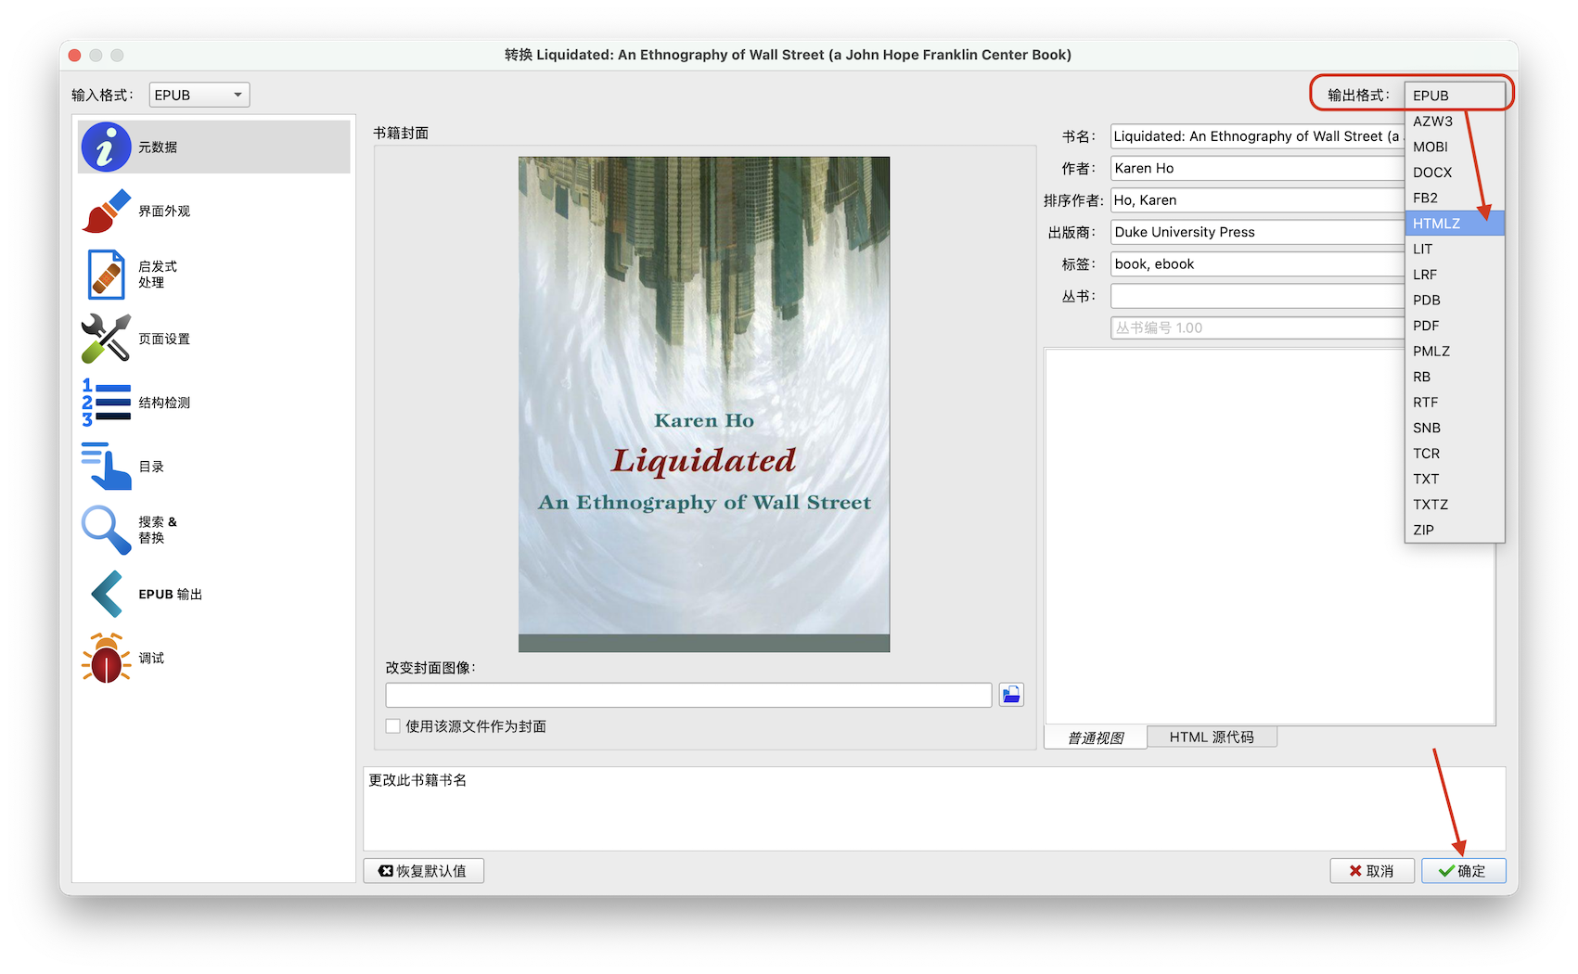Open the 启发式处理 heuristic processing panel icon
Image resolution: width=1578 pixels, height=974 pixels.
pos(105,274)
